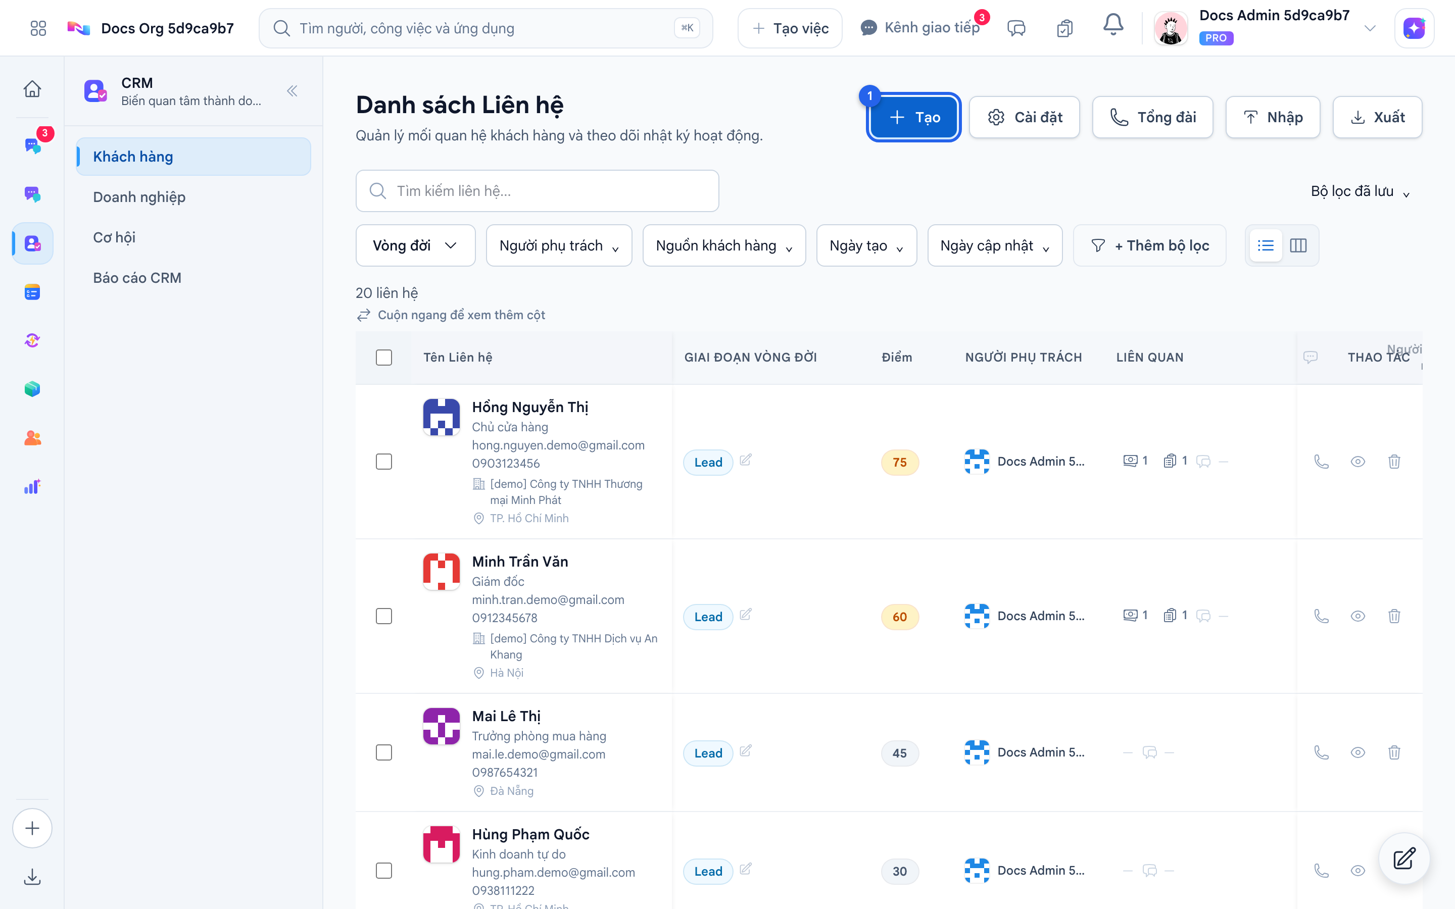Focus the Tìm kiếm liên hệ search field

[537, 190]
